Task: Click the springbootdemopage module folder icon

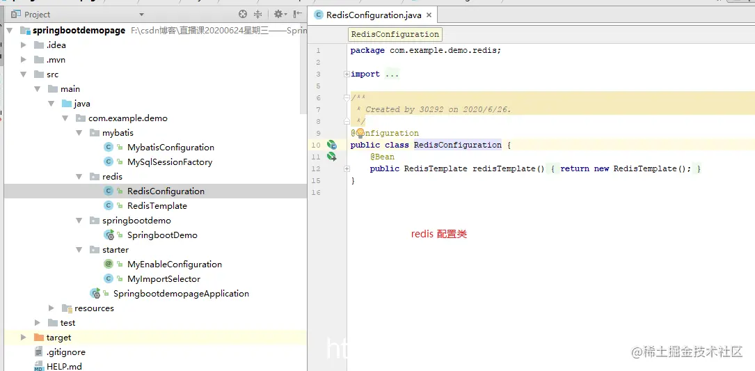Action: click(x=25, y=31)
